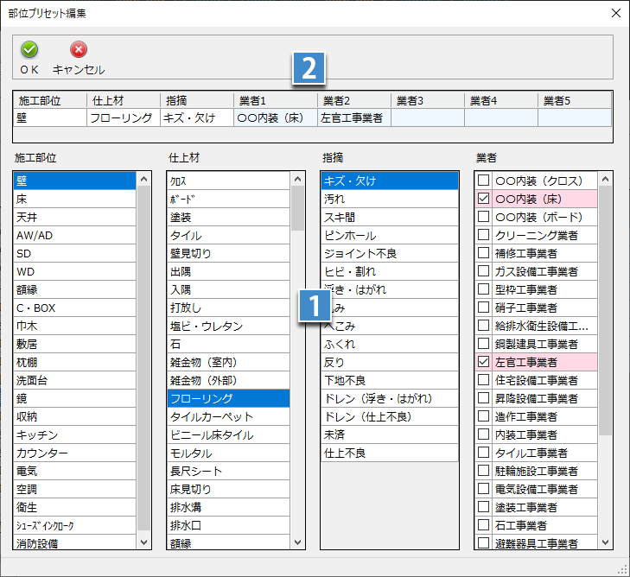Select タイル in the 仕上材 list
The image size is (630, 577).
[x=228, y=235]
